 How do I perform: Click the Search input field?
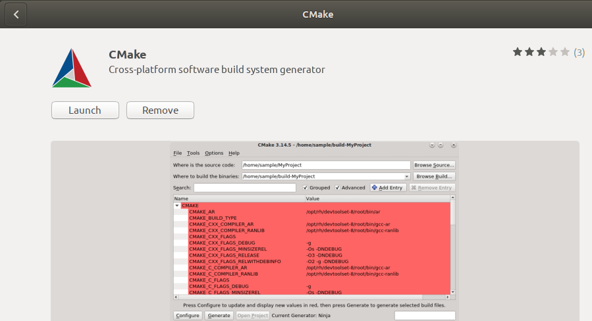click(x=244, y=187)
